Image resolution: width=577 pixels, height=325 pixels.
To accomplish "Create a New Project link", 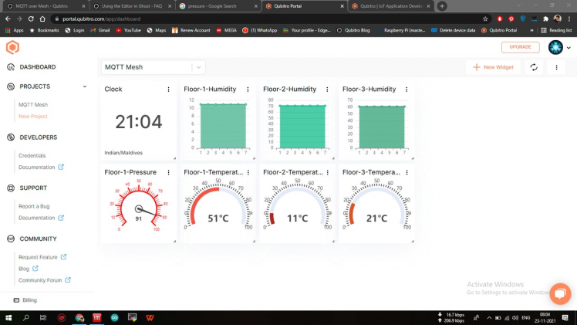I will (33, 117).
